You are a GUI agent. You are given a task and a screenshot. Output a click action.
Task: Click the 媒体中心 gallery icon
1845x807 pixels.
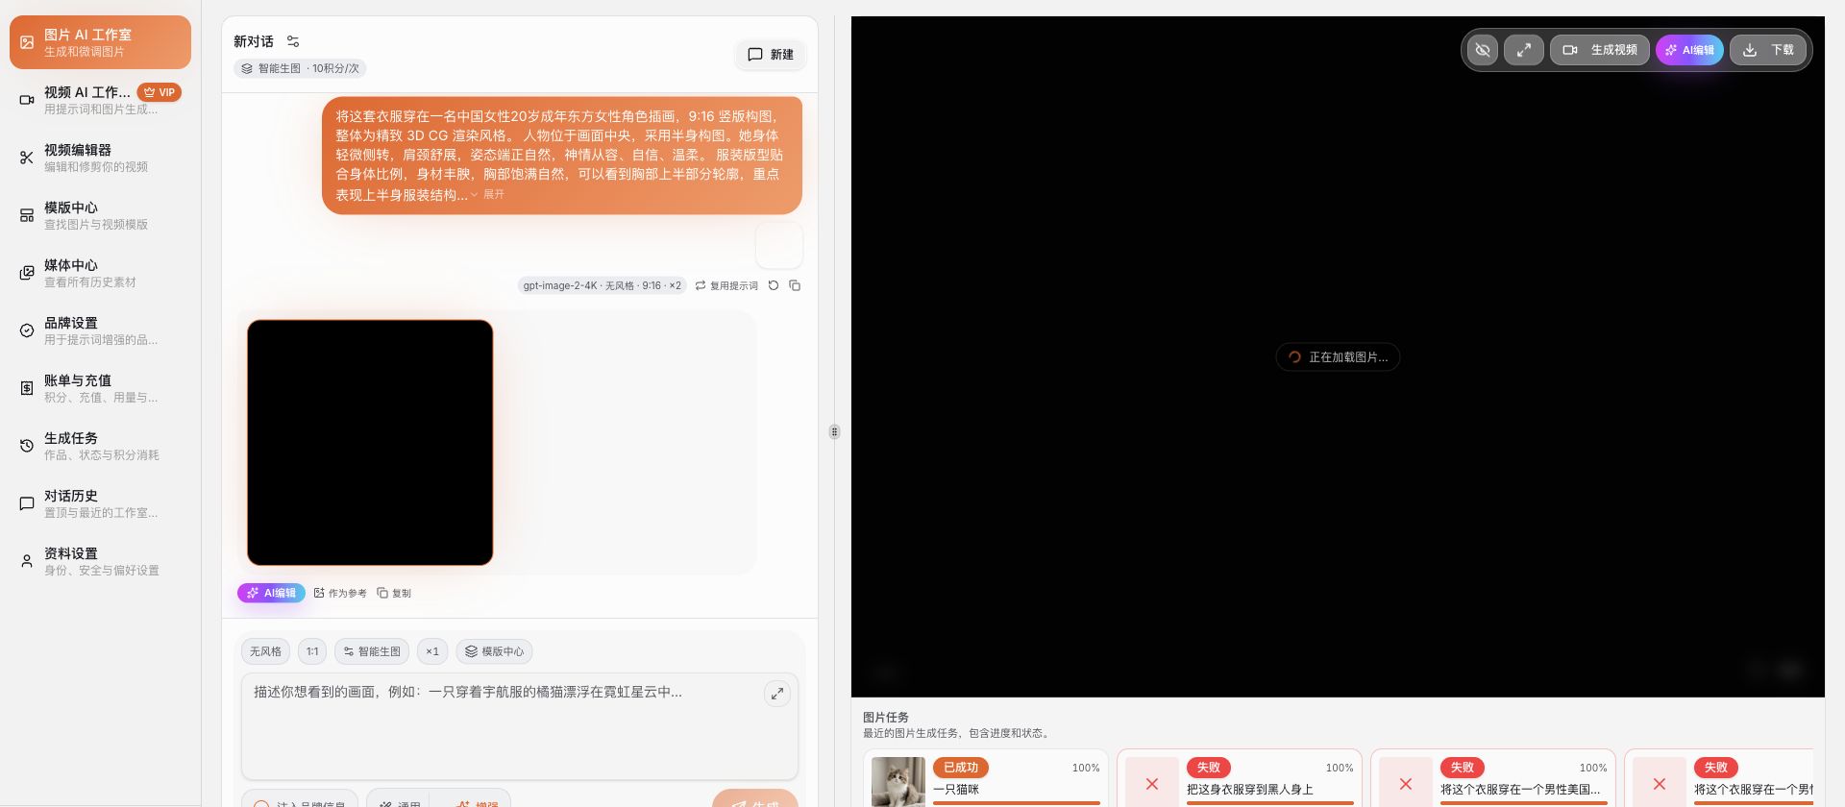27,273
